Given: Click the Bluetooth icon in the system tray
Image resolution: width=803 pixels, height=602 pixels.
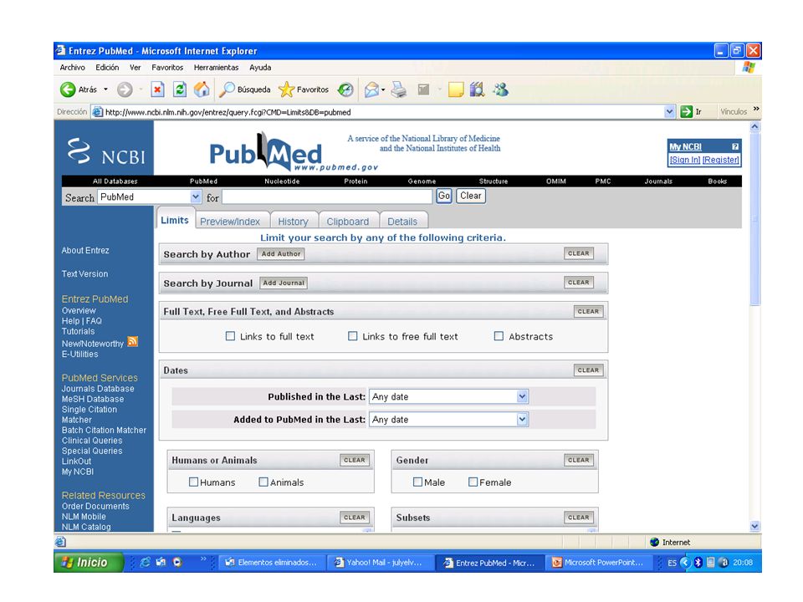Looking at the screenshot, I should coord(698,562).
